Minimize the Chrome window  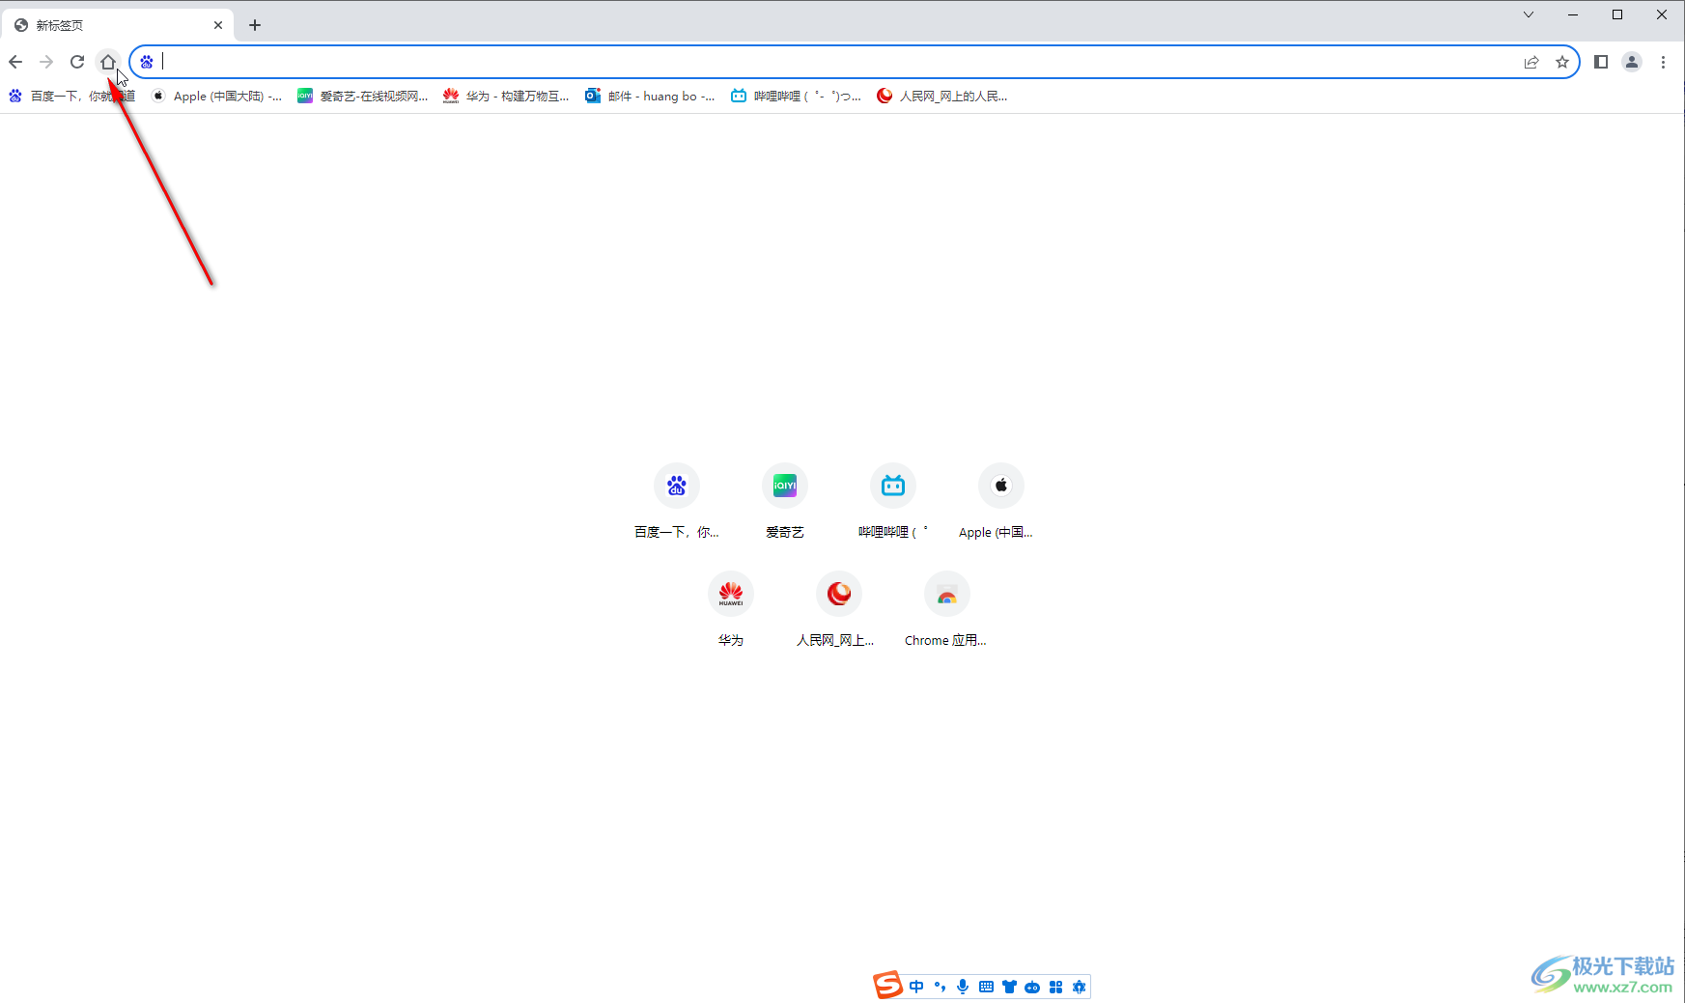[1573, 14]
